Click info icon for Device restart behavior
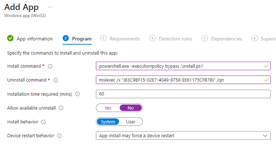This screenshot has width=276, height=145. (x=59, y=136)
